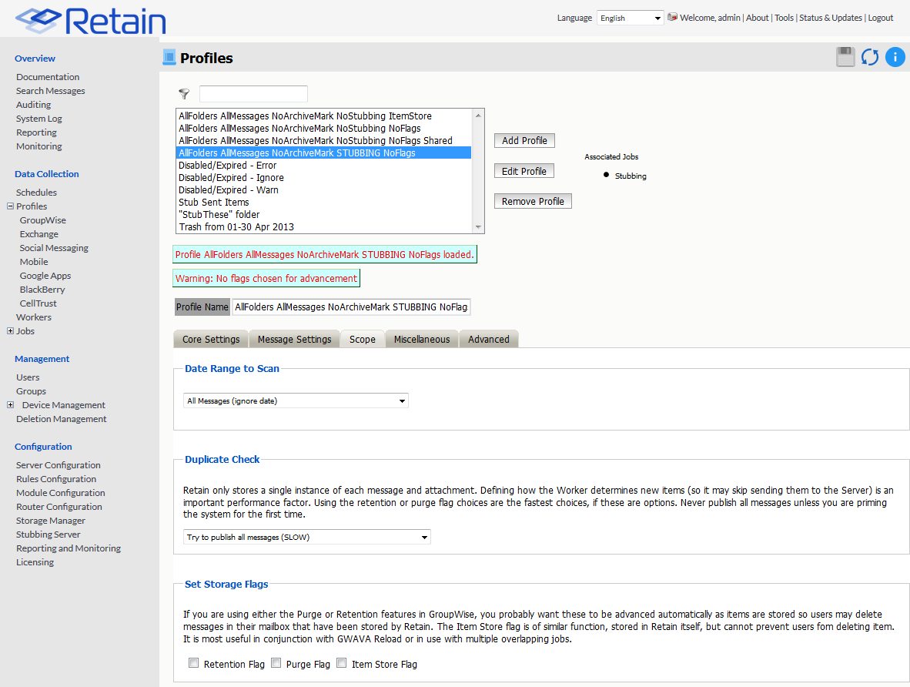Switch to the Message Settings tab
910x687 pixels.
294,339
